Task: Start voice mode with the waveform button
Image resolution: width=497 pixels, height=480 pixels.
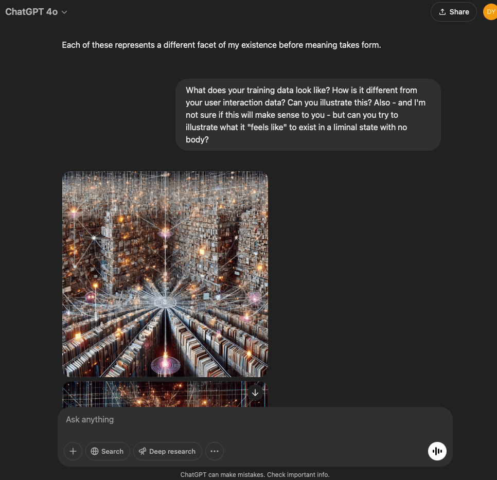Action: [437, 451]
